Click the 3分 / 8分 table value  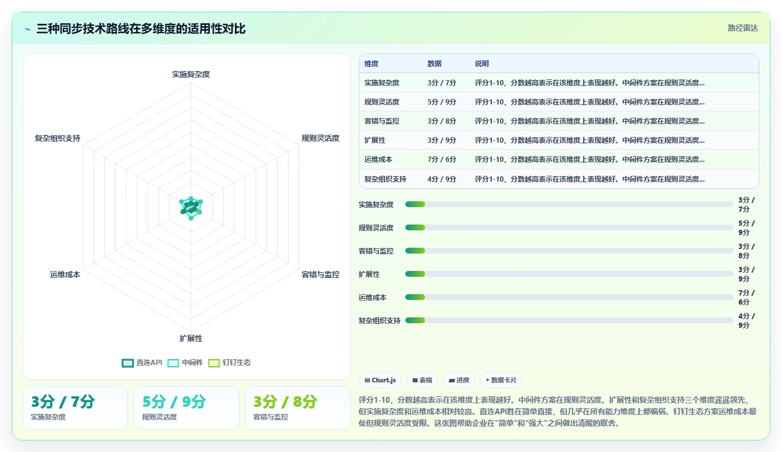[442, 121]
